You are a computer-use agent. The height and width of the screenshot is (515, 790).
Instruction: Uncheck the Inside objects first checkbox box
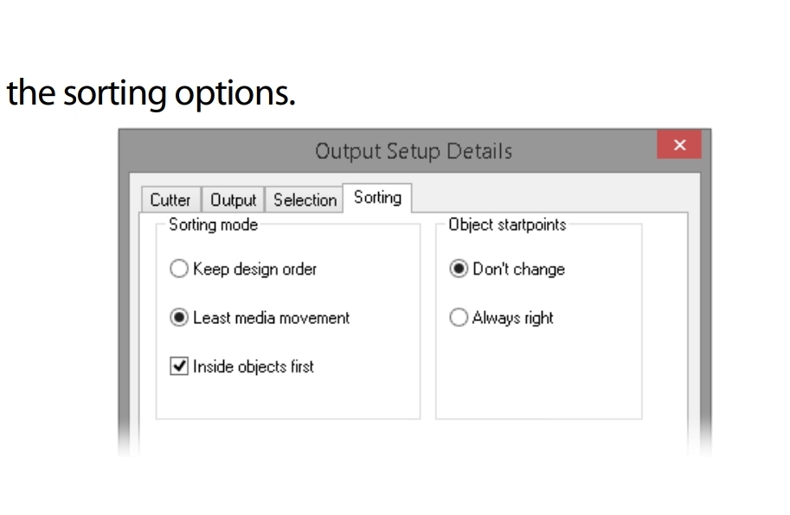tap(179, 366)
